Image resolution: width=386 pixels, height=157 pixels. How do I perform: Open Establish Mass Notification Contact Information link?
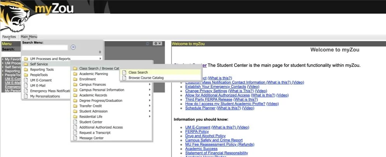(x=225, y=82)
